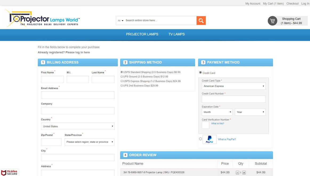Click the PayPal logo image

(210, 139)
